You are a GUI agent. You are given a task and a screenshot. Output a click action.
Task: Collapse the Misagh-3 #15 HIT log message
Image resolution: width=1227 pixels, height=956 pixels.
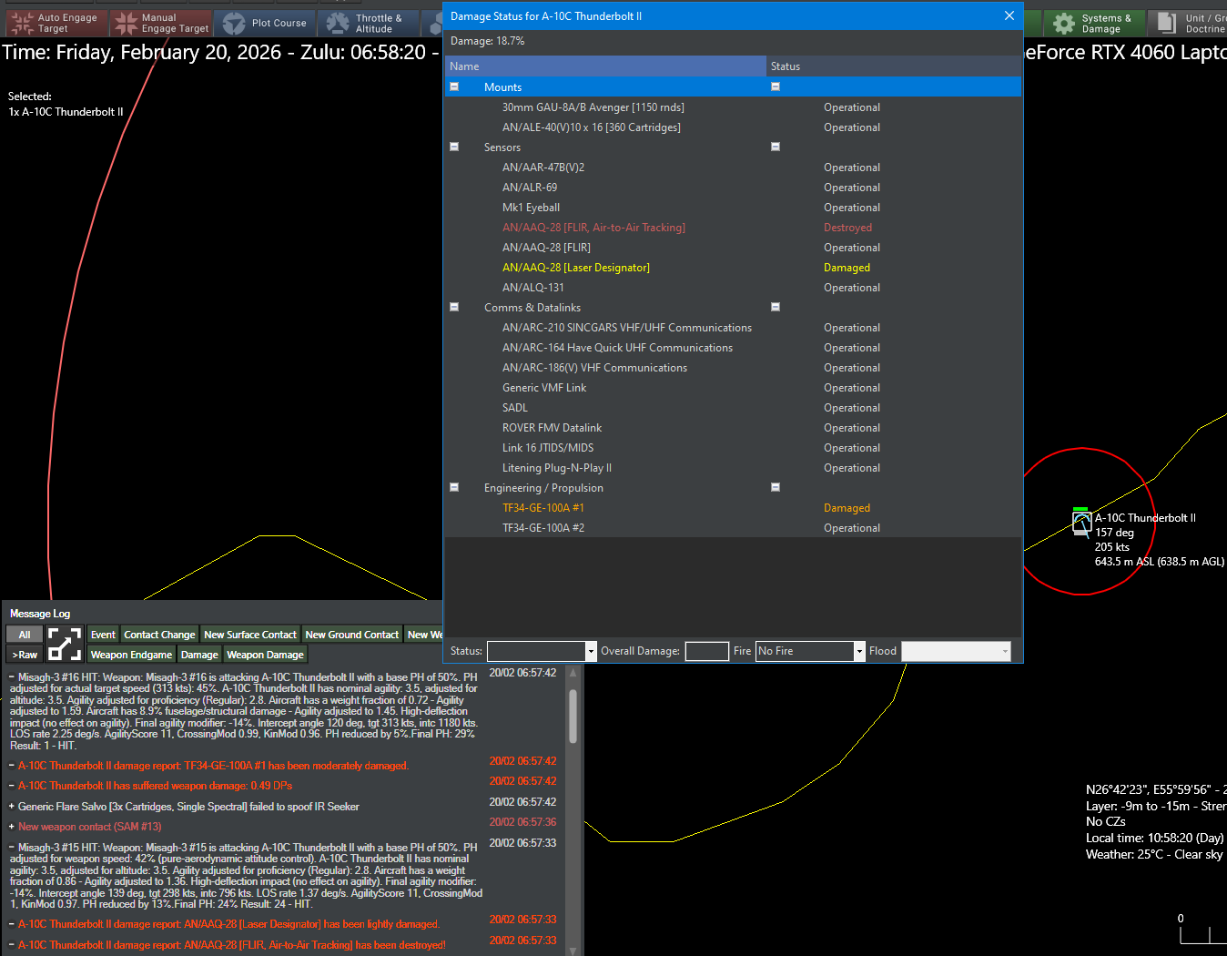click(12, 848)
